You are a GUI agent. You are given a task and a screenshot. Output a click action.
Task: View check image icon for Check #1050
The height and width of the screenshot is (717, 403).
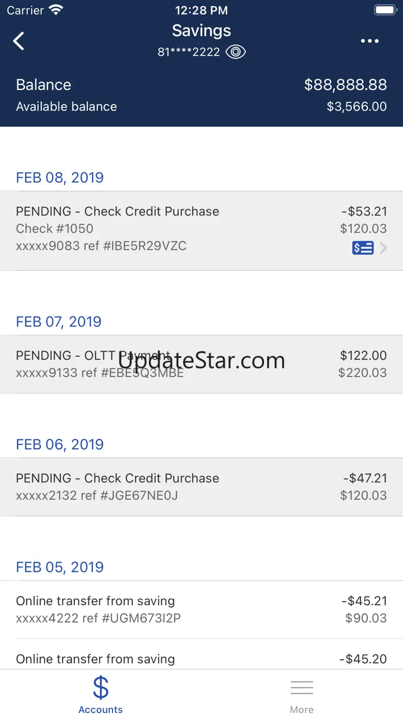pyautogui.click(x=363, y=248)
